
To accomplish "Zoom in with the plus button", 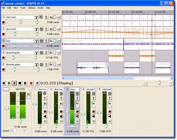I will coord(171,83).
